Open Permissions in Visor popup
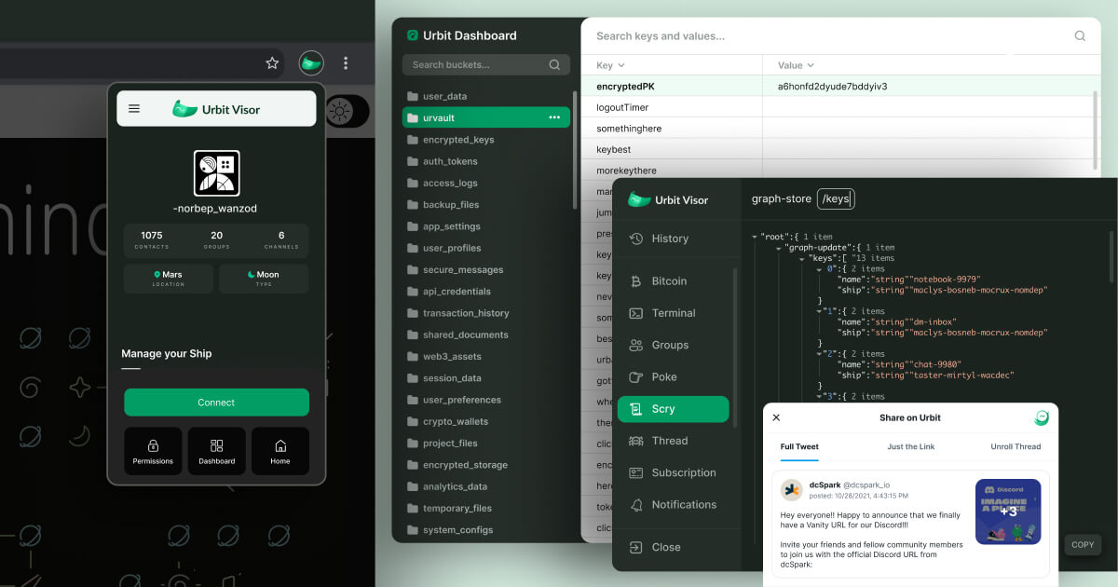Screen dimensions: 1118x587 (x=153, y=451)
